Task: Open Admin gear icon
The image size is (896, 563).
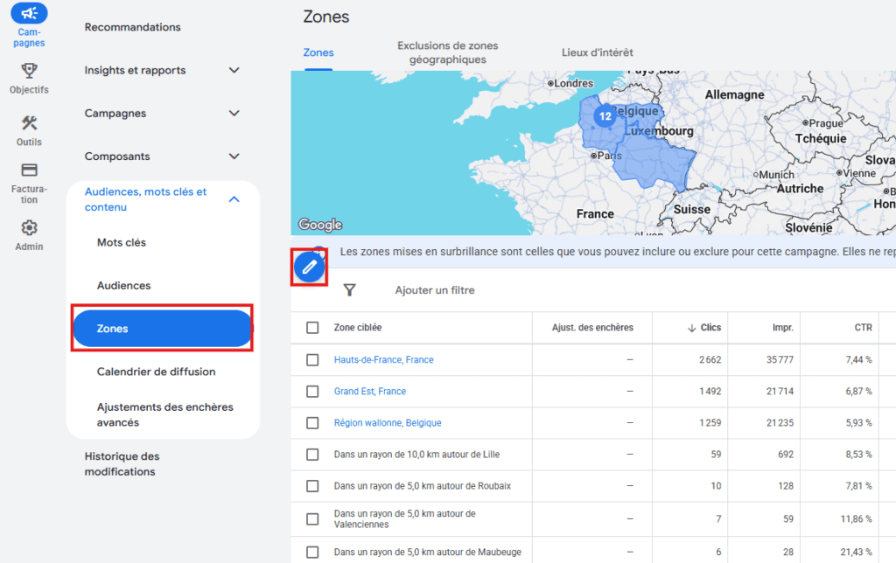Action: [x=29, y=228]
